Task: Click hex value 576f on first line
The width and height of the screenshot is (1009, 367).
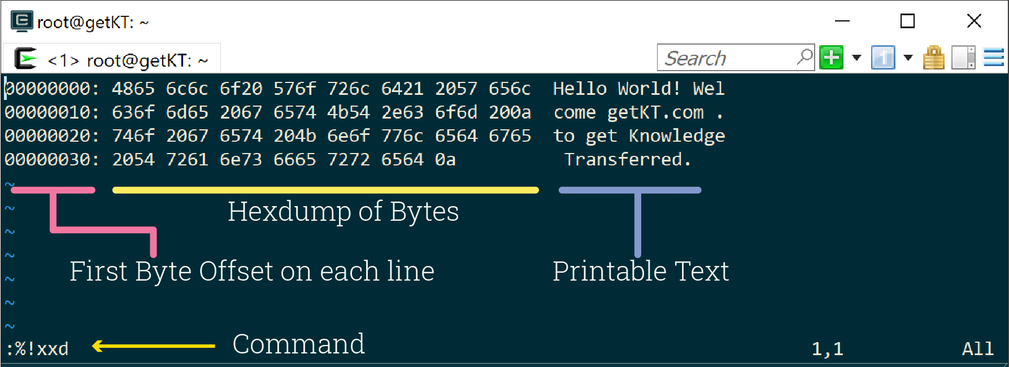Action: tap(295, 89)
